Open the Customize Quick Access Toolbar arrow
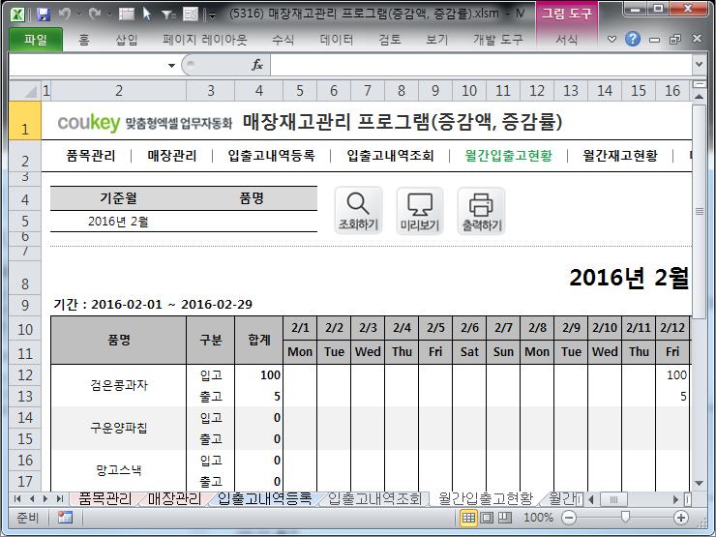This screenshot has width=716, height=537. [212, 15]
